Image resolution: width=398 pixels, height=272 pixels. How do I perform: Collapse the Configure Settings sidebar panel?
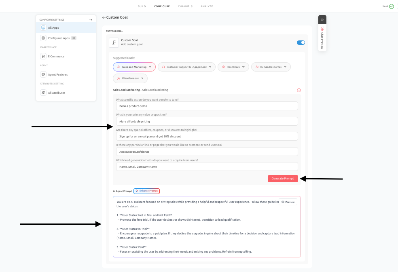coord(91,20)
